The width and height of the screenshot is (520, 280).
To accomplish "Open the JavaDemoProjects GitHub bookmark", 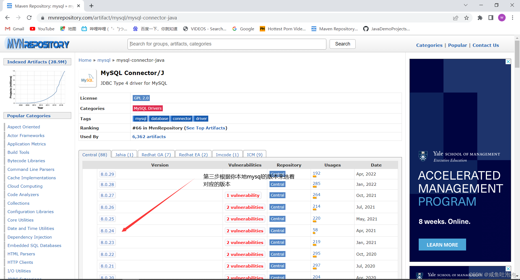I will point(386,29).
